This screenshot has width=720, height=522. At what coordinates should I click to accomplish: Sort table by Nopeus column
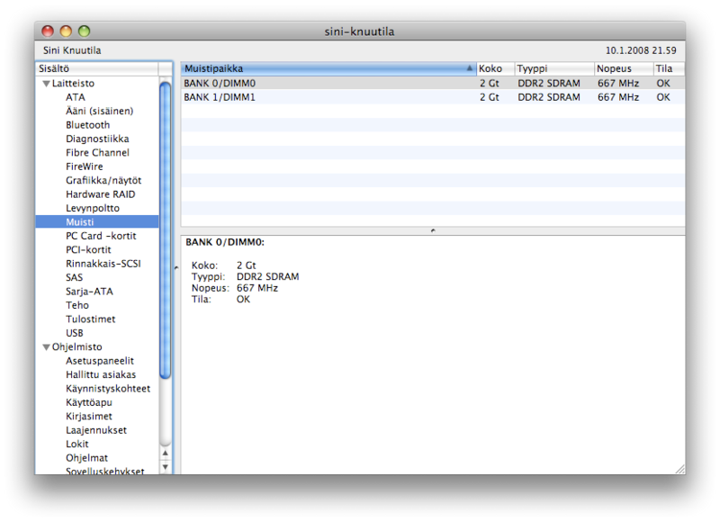(624, 69)
